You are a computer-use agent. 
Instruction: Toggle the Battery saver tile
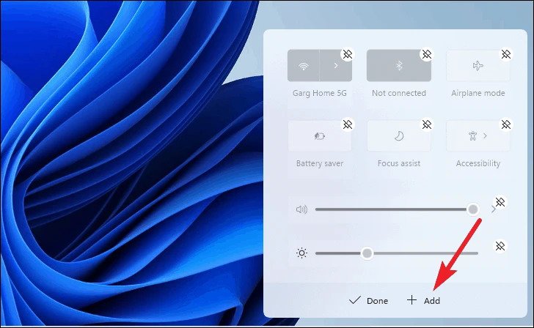pyautogui.click(x=320, y=136)
